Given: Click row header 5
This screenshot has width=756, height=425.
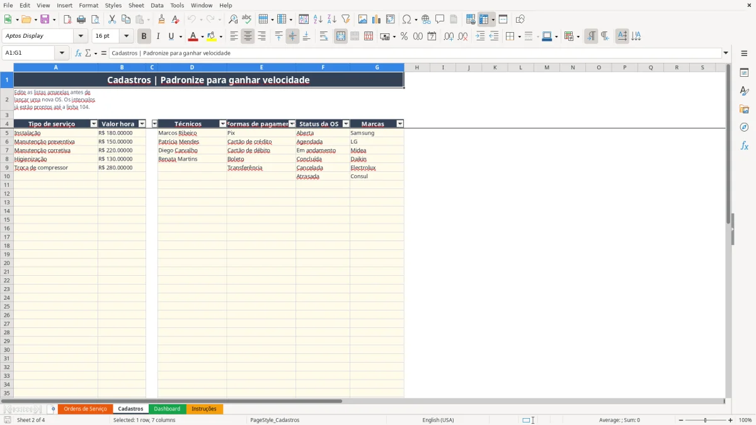Looking at the screenshot, I should coord(7,133).
